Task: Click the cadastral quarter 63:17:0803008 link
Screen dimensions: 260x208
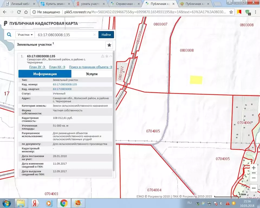Action: pos(62,89)
